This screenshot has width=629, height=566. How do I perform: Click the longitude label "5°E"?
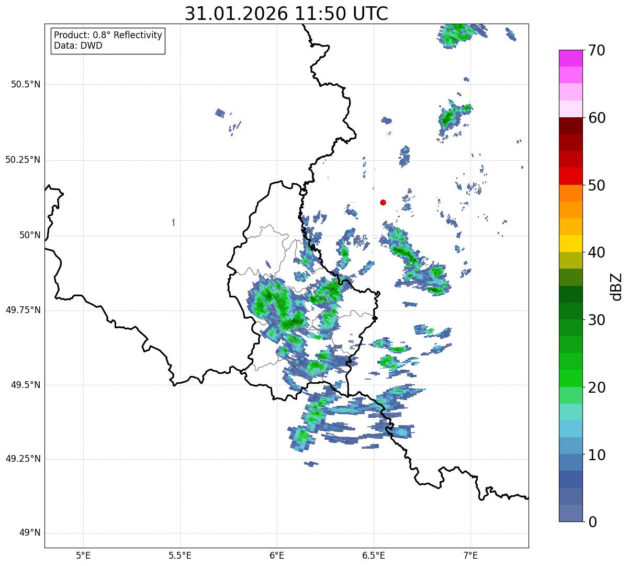pos(83,555)
